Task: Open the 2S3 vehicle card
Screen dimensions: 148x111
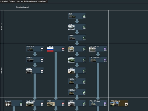Action: tap(77, 27)
